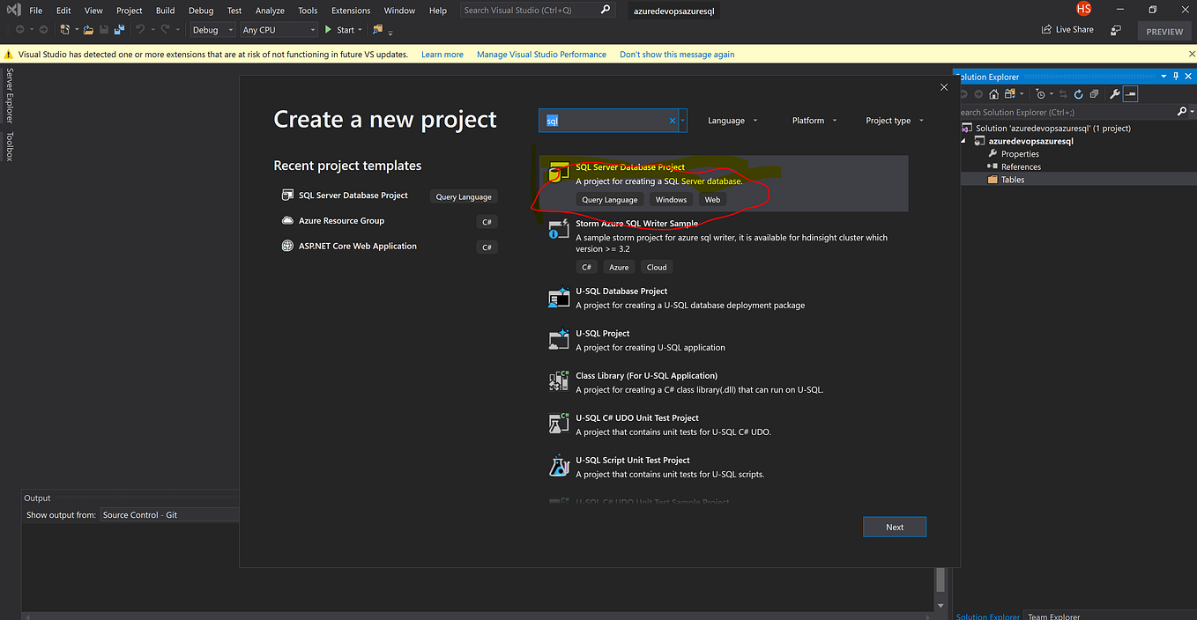Click the Home icon in Solution Explorer toolbar
Screen dimensions: 1197x620
[x=993, y=93]
